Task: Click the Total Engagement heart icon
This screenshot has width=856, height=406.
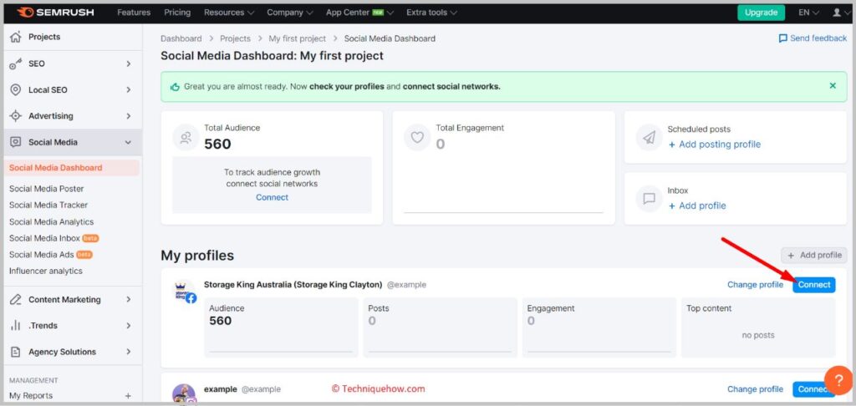Action: coord(417,138)
